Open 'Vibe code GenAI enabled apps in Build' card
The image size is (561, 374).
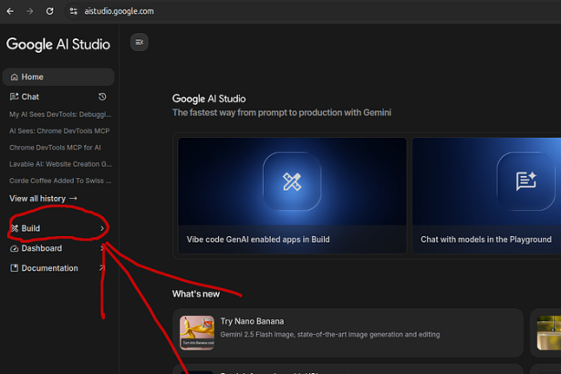[x=292, y=196]
